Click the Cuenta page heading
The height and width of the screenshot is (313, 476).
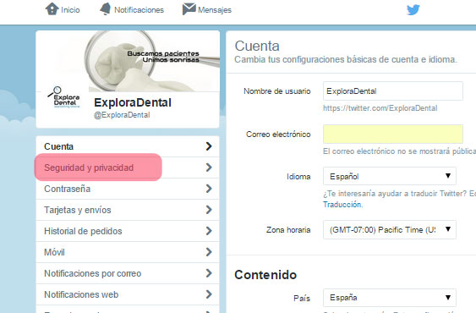257,47
